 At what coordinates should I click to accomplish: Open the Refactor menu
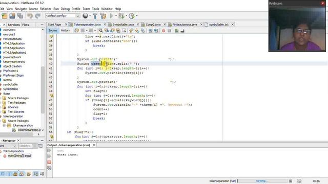coord(46,9)
